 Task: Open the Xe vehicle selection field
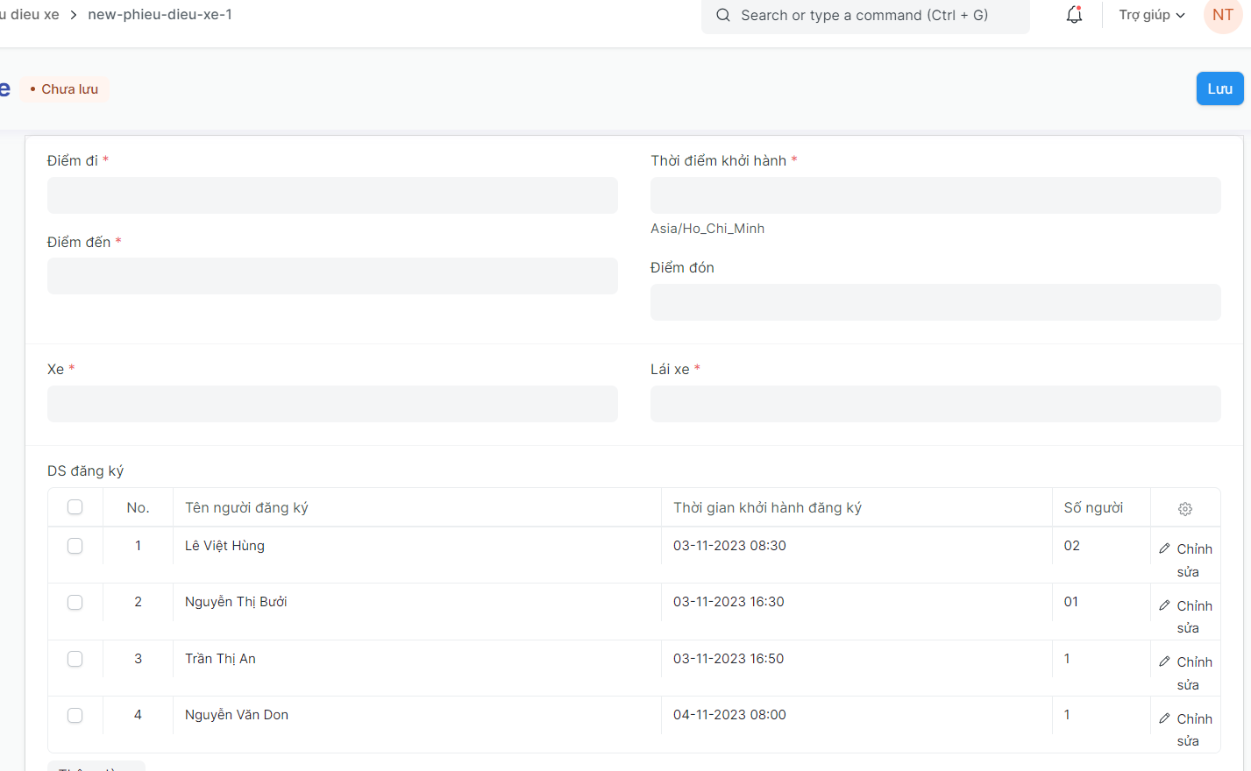[332, 404]
